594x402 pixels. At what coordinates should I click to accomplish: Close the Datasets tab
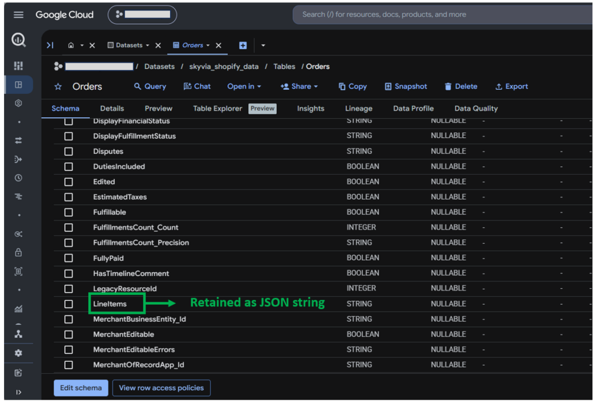tap(158, 45)
